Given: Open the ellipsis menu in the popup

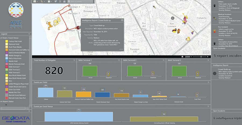Looking at the screenshot, I should click(121, 49).
